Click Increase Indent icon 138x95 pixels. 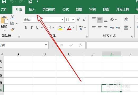point(118,28)
